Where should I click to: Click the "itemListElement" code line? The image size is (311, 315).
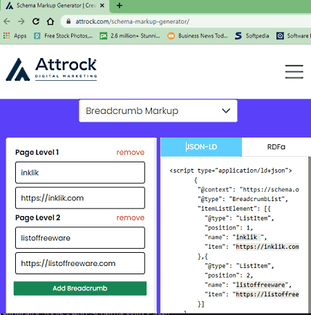[x=234, y=209]
